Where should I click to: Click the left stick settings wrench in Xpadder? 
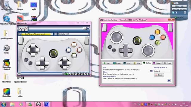[x=36, y=53]
